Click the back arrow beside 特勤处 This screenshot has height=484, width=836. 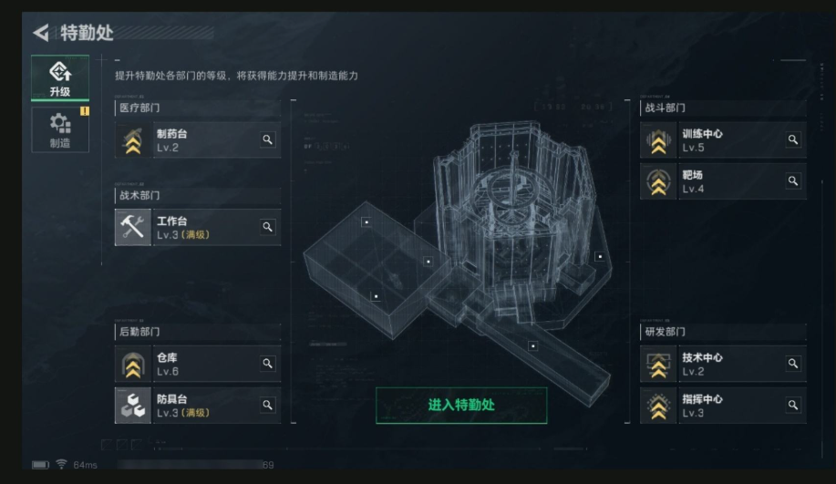coord(41,33)
